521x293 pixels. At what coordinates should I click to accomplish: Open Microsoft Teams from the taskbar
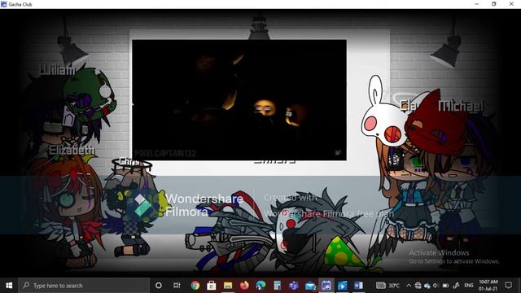(x=293, y=286)
